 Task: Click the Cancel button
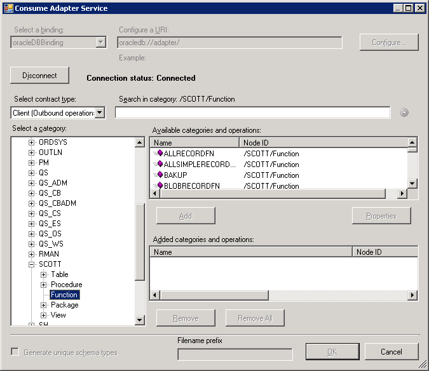point(392,351)
